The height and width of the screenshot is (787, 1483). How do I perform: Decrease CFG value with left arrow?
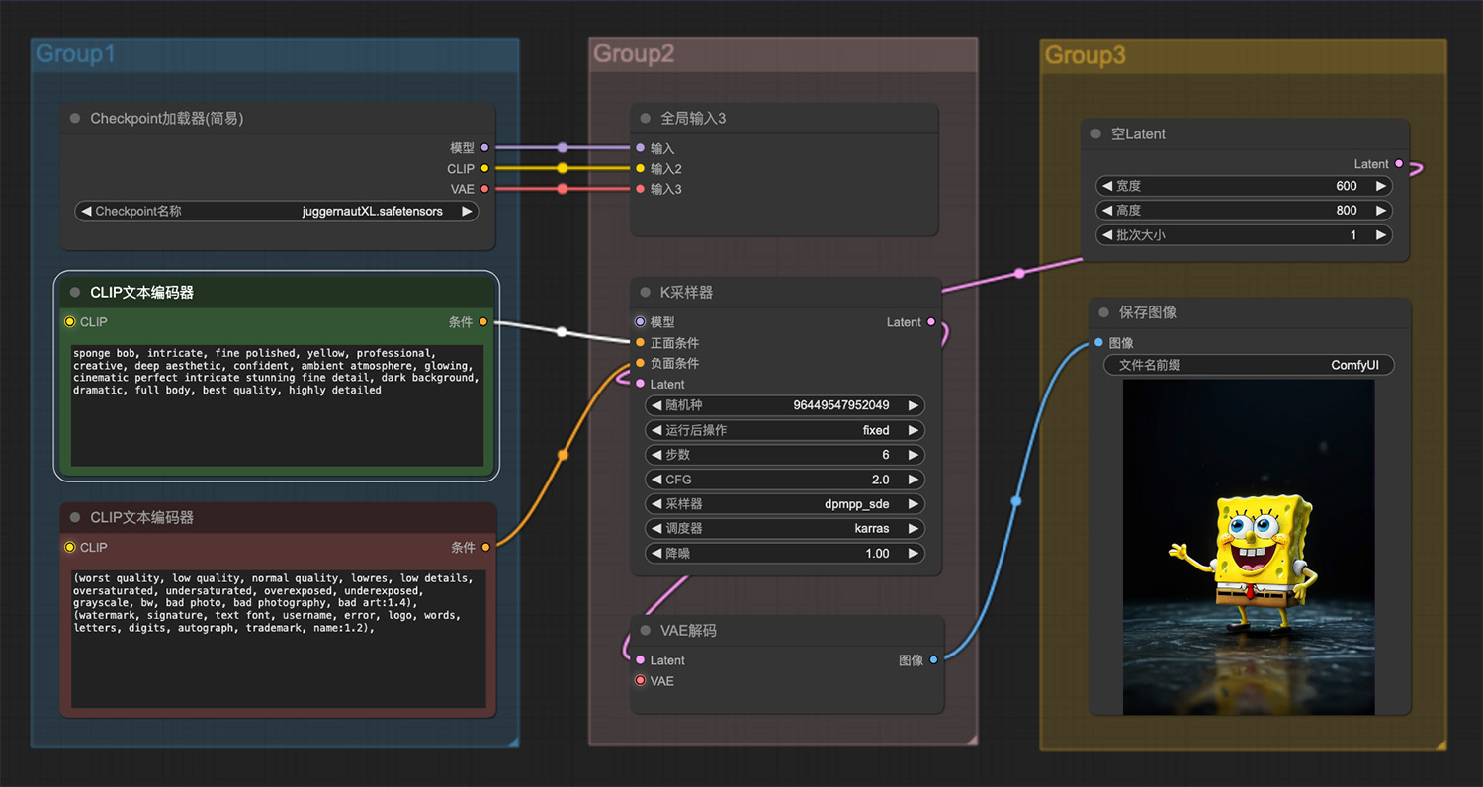tap(656, 480)
